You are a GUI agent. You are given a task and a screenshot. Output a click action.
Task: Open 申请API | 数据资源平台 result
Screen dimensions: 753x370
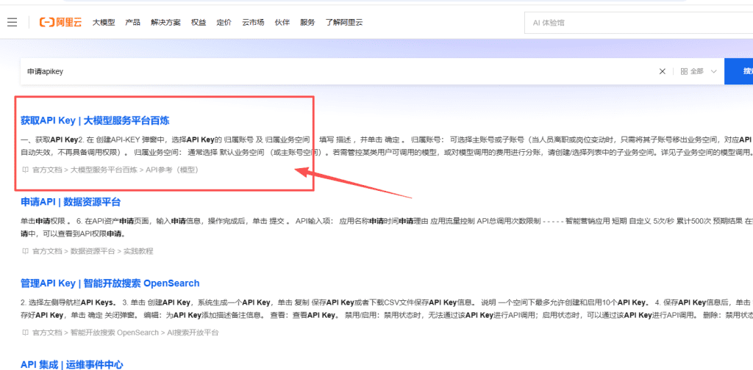[x=71, y=202]
